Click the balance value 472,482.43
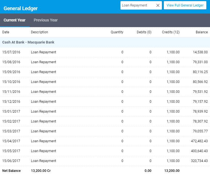This screenshot has height=175, width=210. [x=199, y=141]
